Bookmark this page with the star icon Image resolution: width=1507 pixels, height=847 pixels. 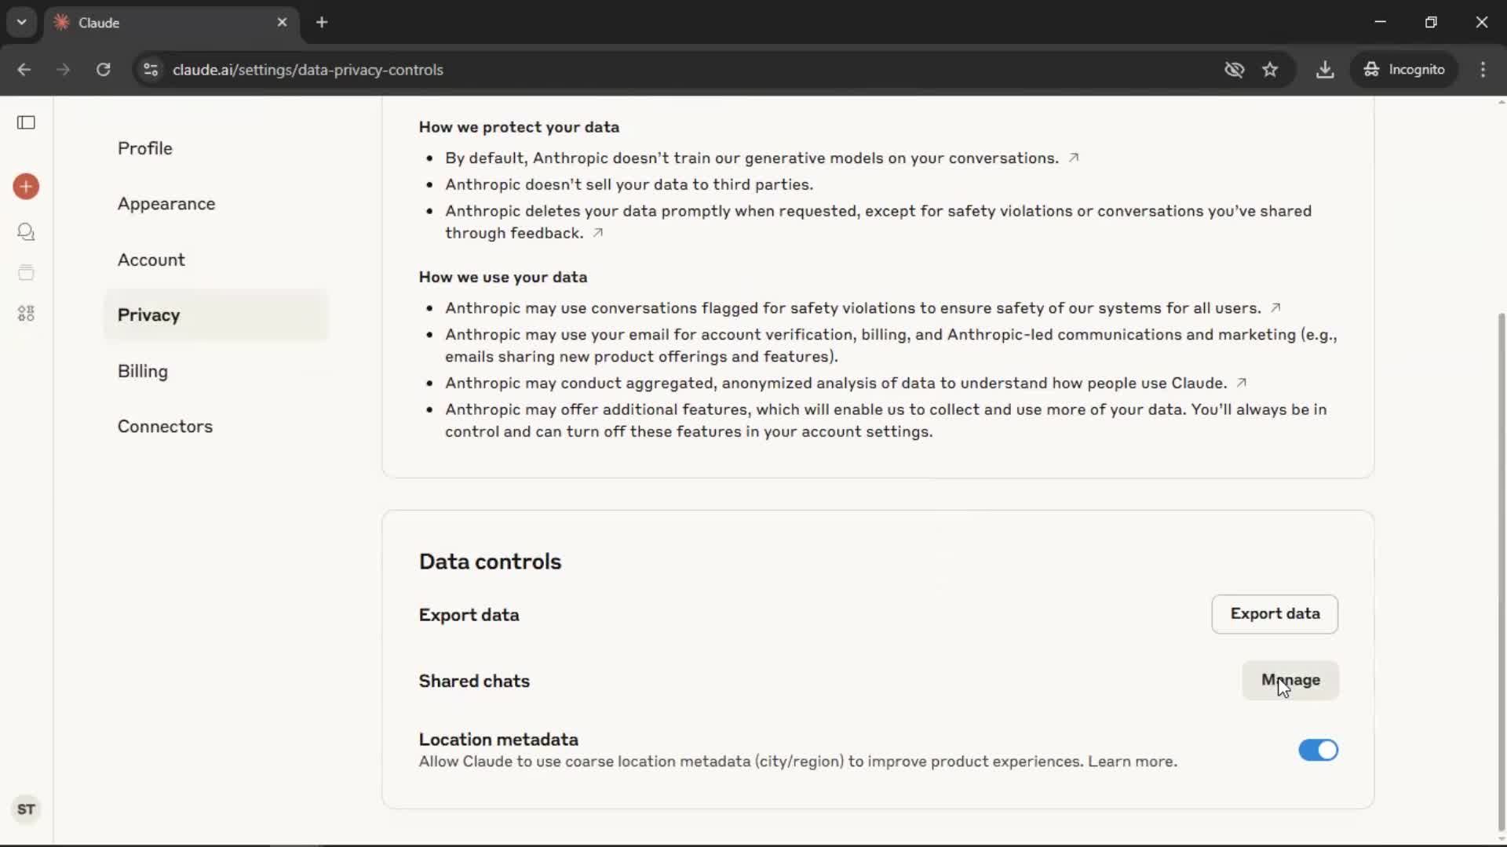click(1270, 70)
